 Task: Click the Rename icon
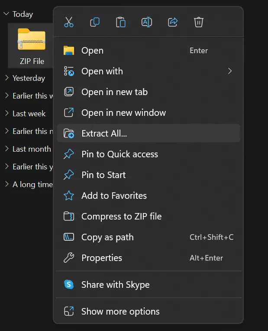click(147, 22)
